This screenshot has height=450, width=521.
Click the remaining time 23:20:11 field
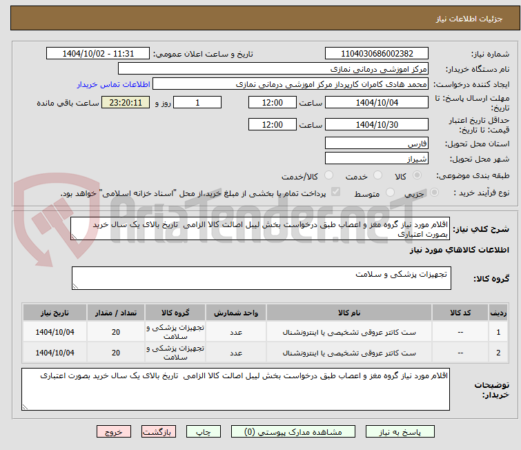pyautogui.click(x=126, y=102)
